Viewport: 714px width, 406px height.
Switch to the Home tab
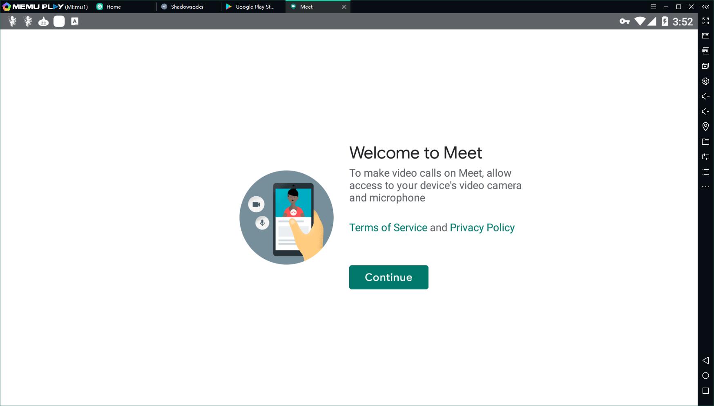113,7
